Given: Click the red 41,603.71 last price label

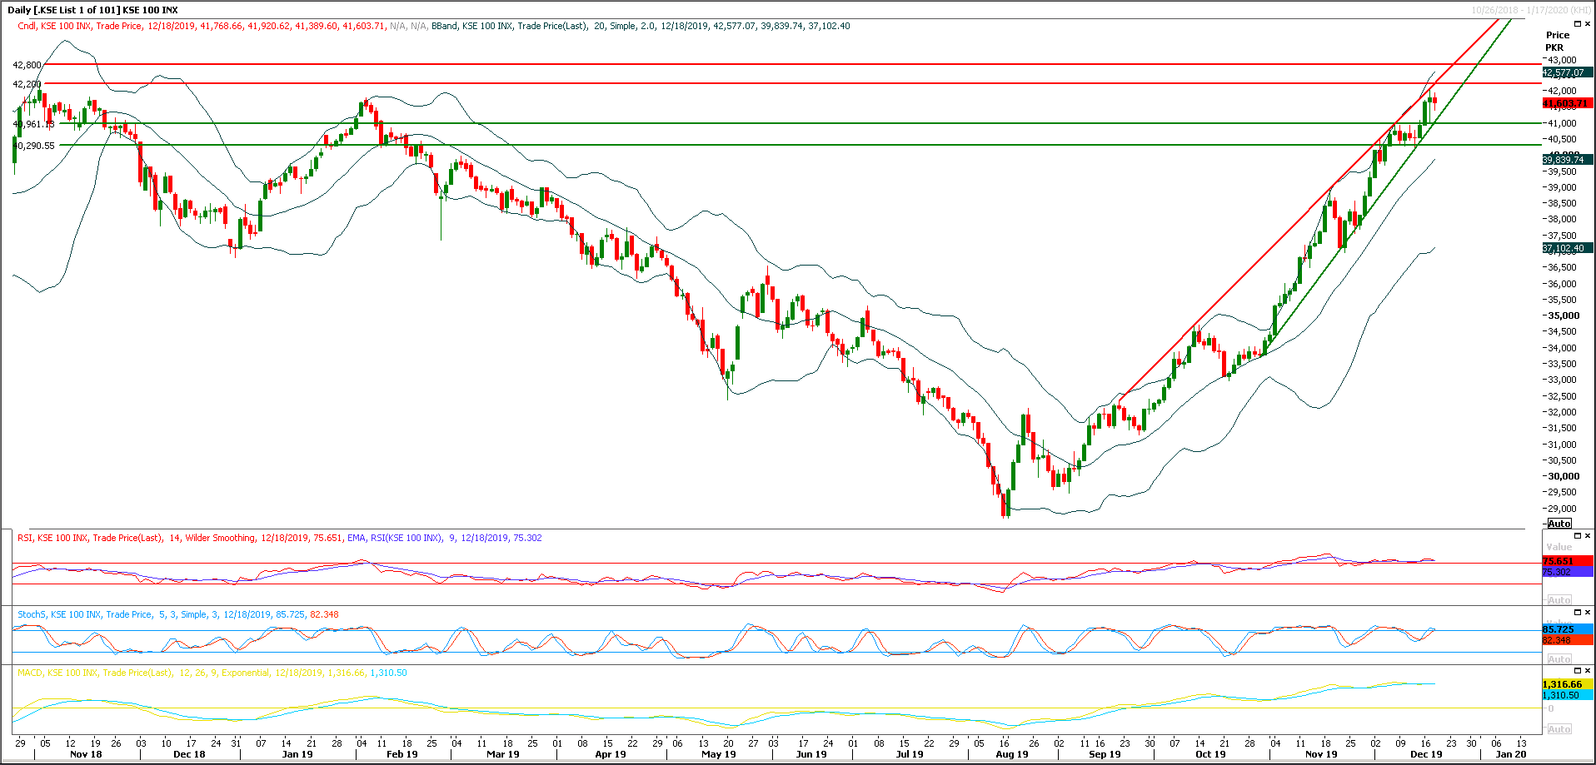Looking at the screenshot, I should click(x=1566, y=103).
